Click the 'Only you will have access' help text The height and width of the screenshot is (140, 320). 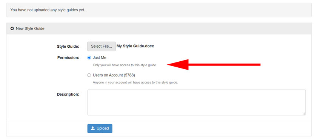(x=125, y=65)
